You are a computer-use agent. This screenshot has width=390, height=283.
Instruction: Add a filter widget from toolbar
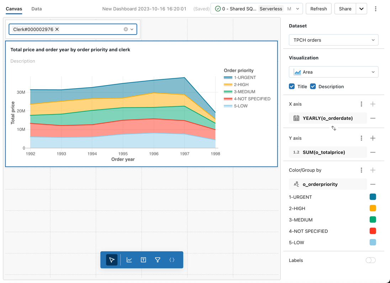[158, 260]
